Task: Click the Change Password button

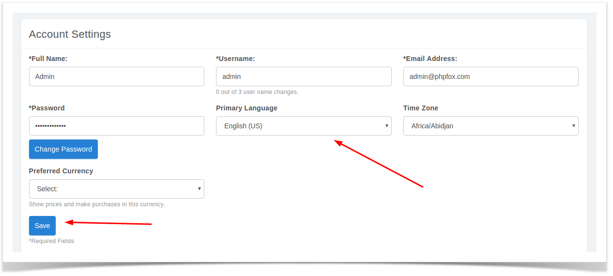Action: 63,149
